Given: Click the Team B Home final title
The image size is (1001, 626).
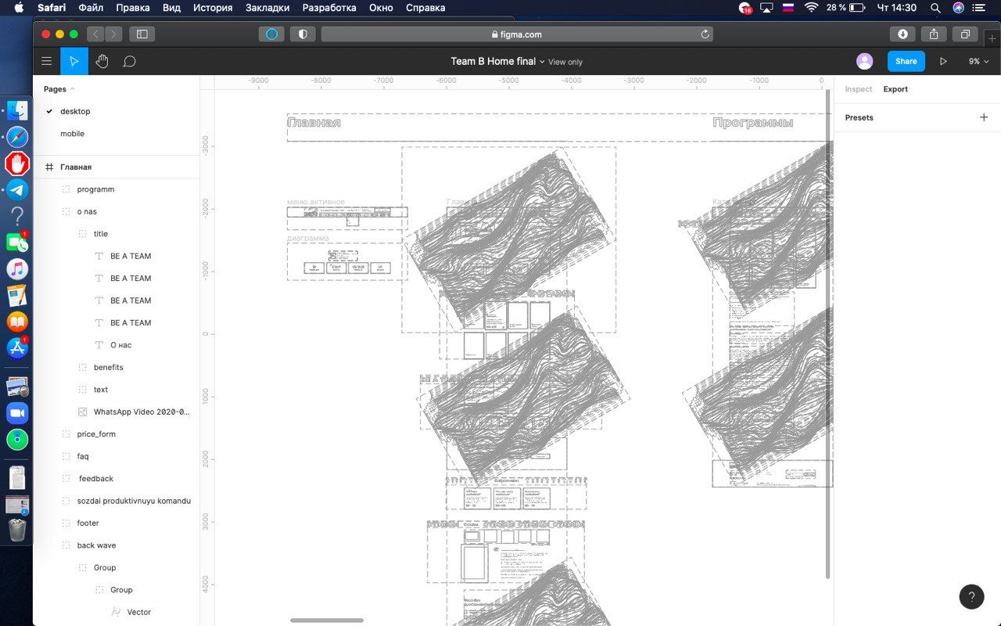Looking at the screenshot, I should [x=493, y=61].
